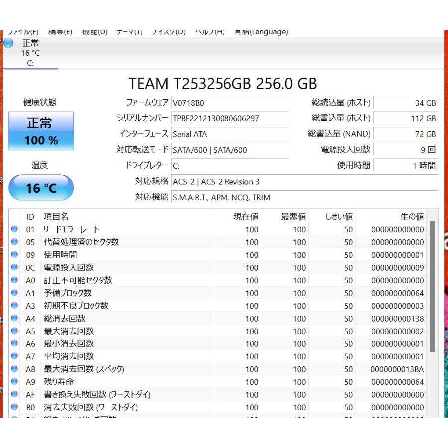The width and height of the screenshot is (448, 448).
Task: Open the 言語(Language) menu
Action: 261,31
